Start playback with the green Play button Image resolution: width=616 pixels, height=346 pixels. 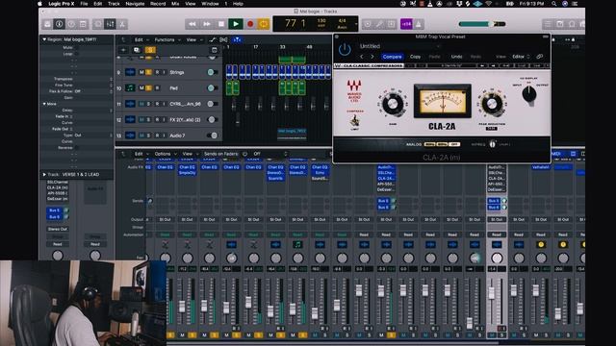pyautogui.click(x=236, y=24)
